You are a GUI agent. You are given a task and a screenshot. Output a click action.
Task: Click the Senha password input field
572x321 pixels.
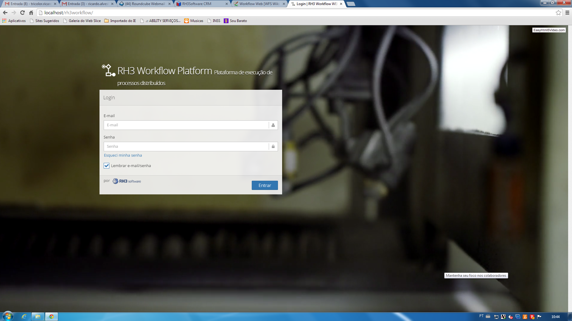[186, 147]
